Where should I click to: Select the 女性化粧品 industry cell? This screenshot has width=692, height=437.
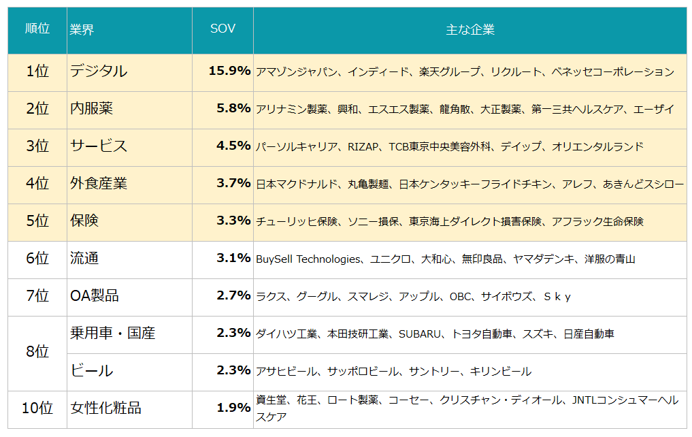tap(106, 408)
